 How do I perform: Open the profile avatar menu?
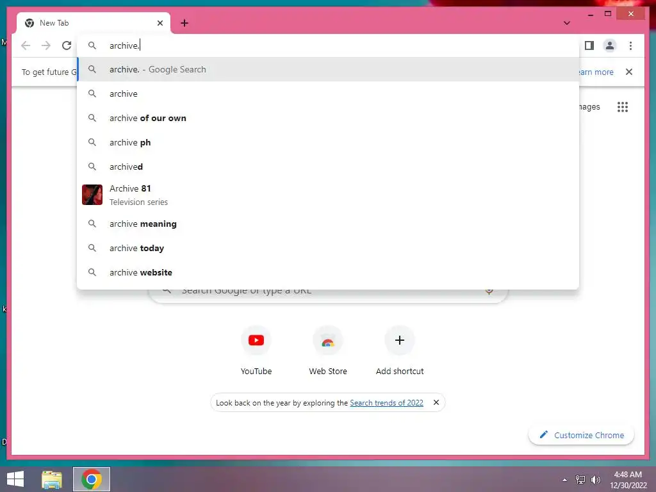(610, 45)
